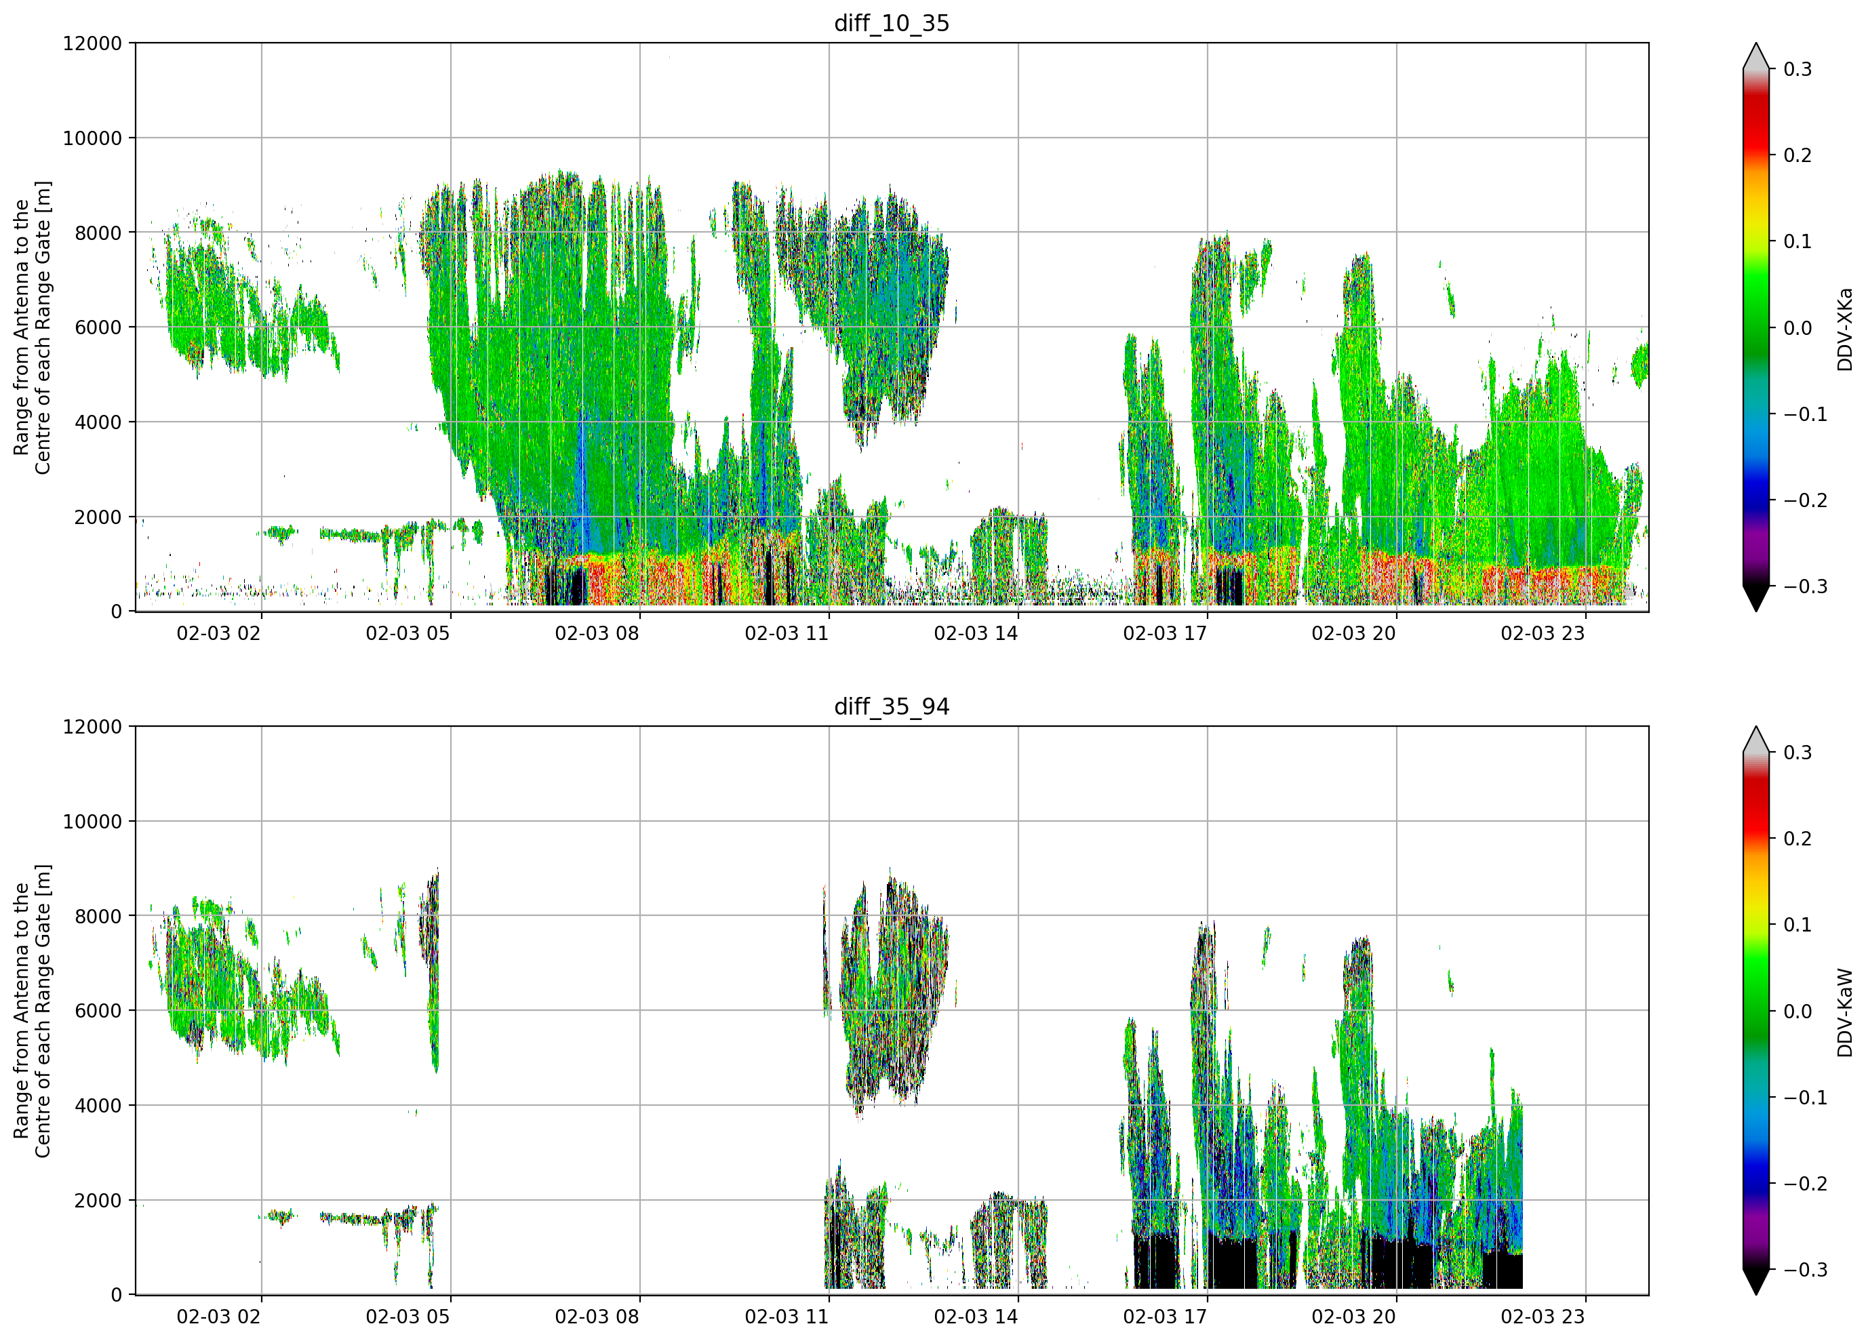The width and height of the screenshot is (1868, 1341).
Task: Click the diff_10_35 plot title
Action: (891, 23)
